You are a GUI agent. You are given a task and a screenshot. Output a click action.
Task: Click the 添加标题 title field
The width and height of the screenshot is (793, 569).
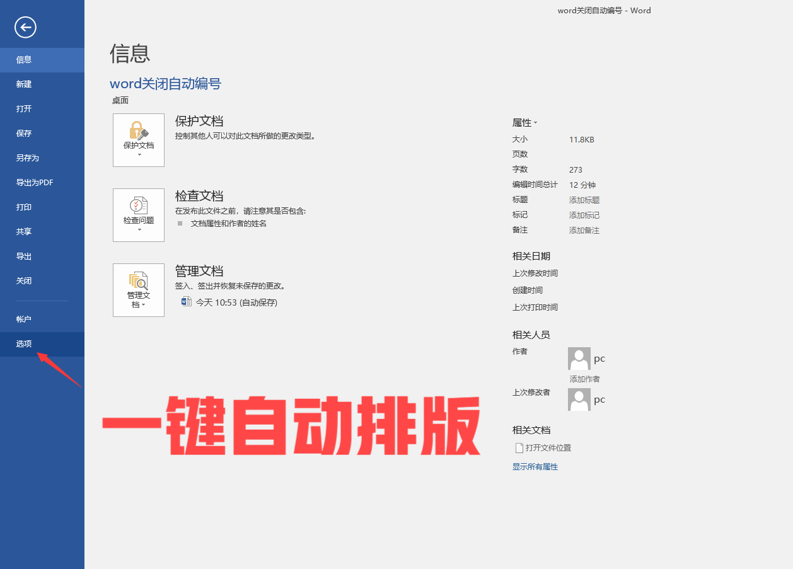584,200
